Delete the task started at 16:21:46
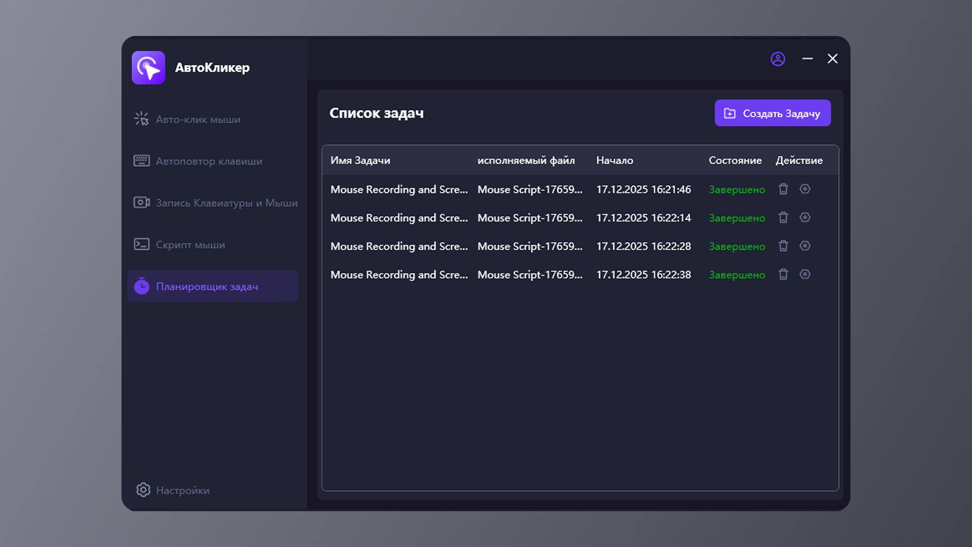This screenshot has width=972, height=547. [x=783, y=189]
